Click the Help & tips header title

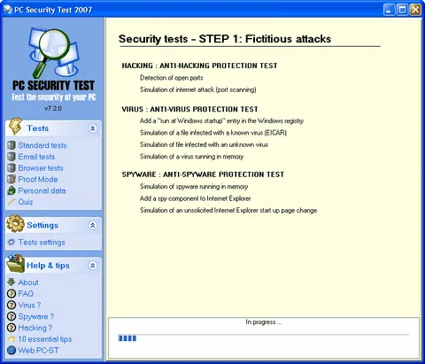point(48,266)
